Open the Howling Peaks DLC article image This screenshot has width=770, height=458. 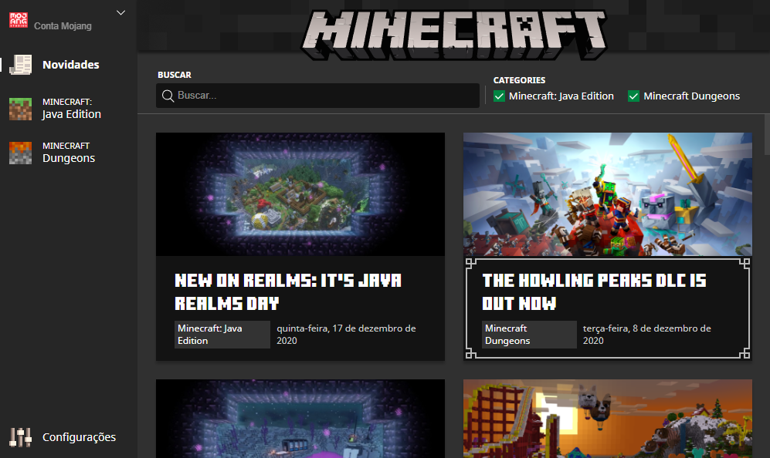[x=608, y=194]
